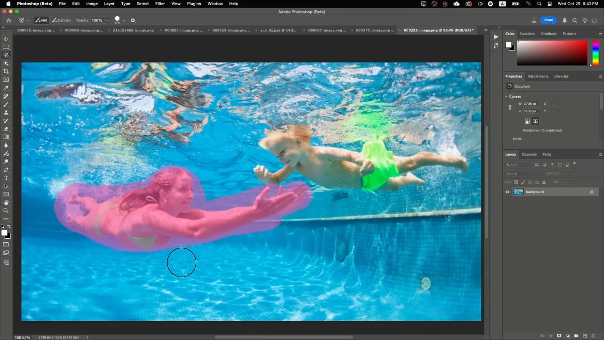Screen dimensions: 604x340
Task: Select the Pen tool
Action: (x=6, y=170)
